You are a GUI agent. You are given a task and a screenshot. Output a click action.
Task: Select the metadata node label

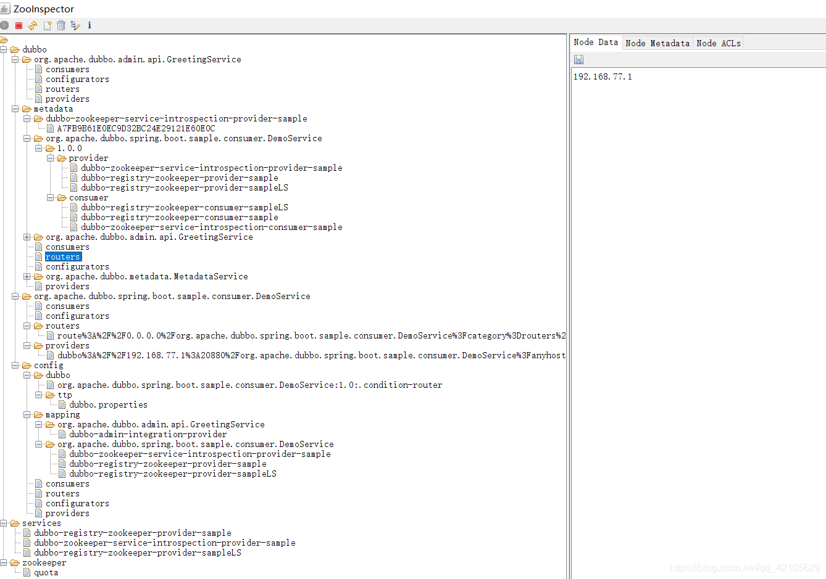click(54, 109)
